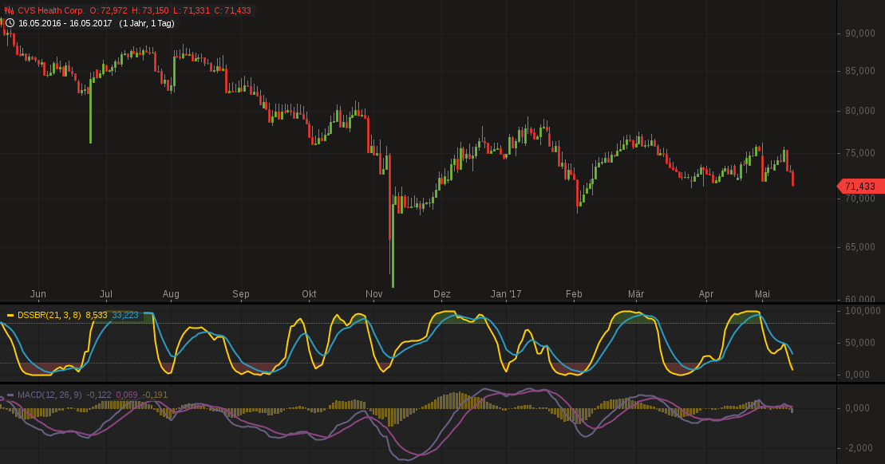Click the Nov label on the time axis

[374, 294]
